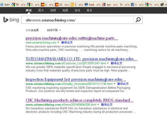Open 'CNC Machining products achieve' result link

point(80,100)
